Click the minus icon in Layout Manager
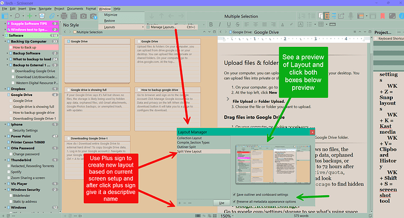 185,203
